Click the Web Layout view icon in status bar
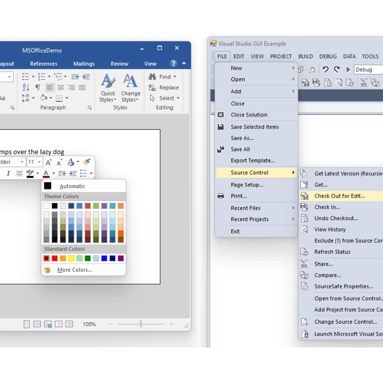This screenshot has width=383, height=383. click(48, 324)
